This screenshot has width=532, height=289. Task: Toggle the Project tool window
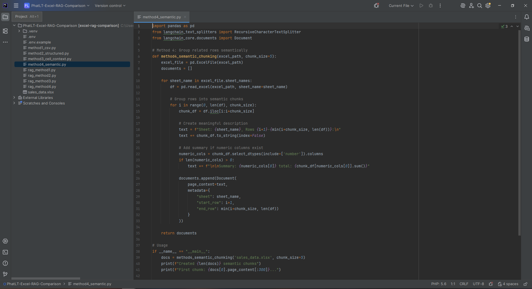5,17
